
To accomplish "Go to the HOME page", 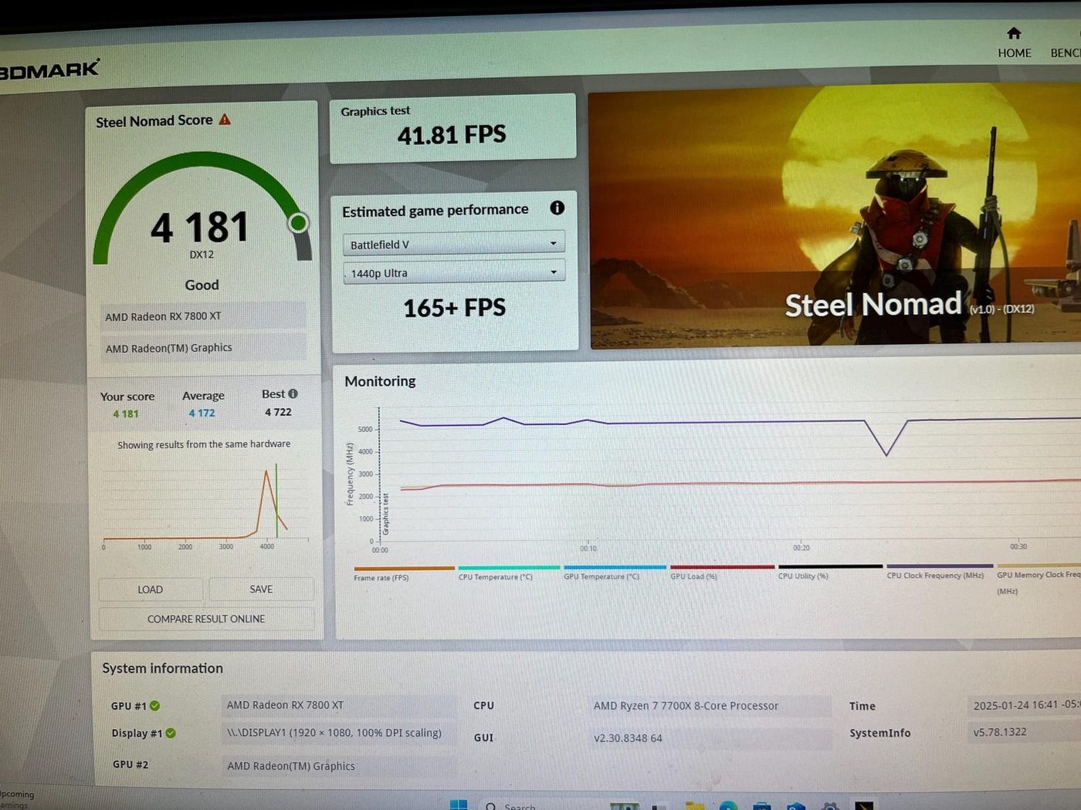I will point(1014,43).
